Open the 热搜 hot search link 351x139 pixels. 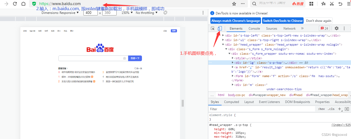click(x=298, y=4)
